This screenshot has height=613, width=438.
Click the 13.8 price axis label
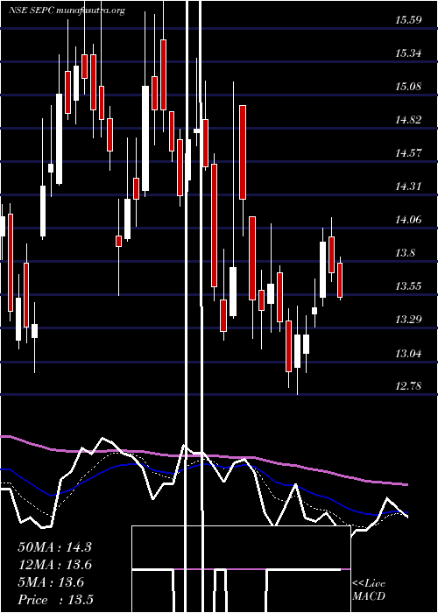point(405,252)
